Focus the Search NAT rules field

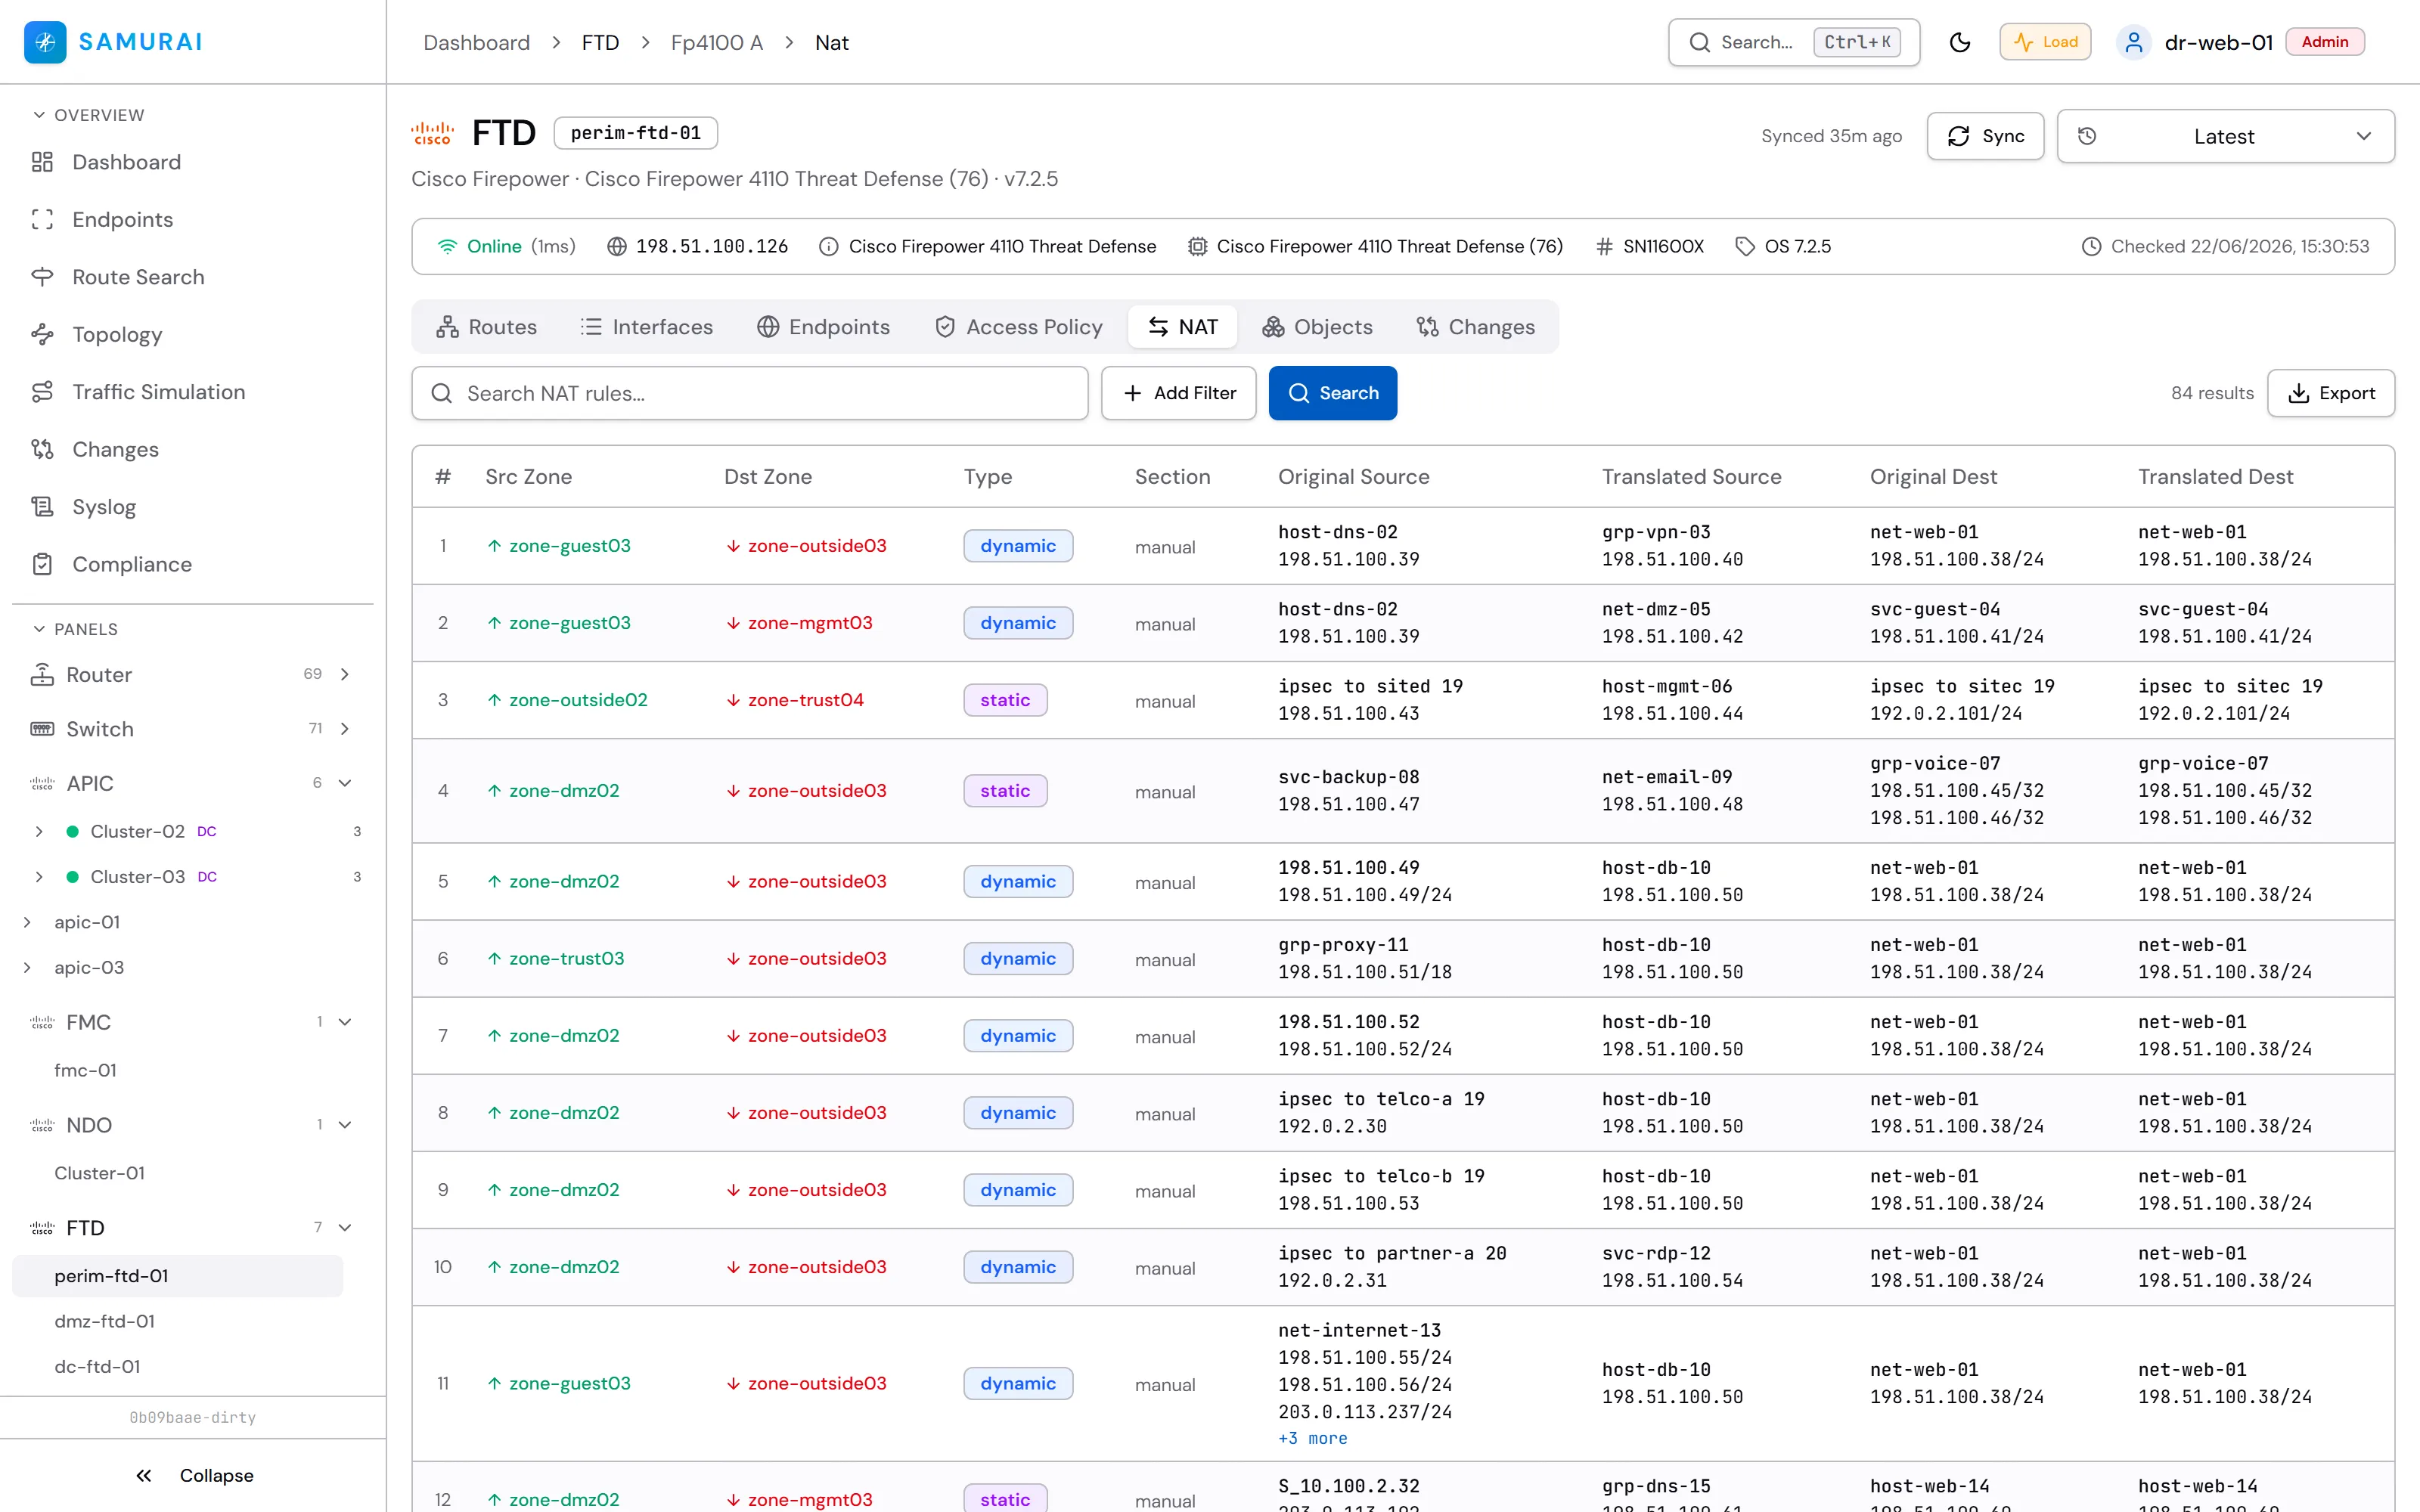point(750,393)
